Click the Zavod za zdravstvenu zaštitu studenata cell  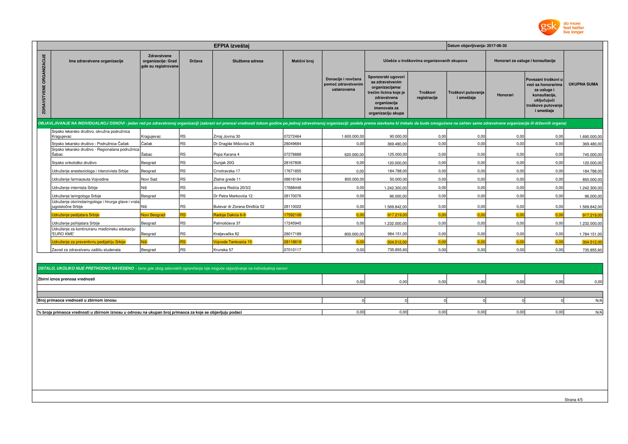(86, 250)
